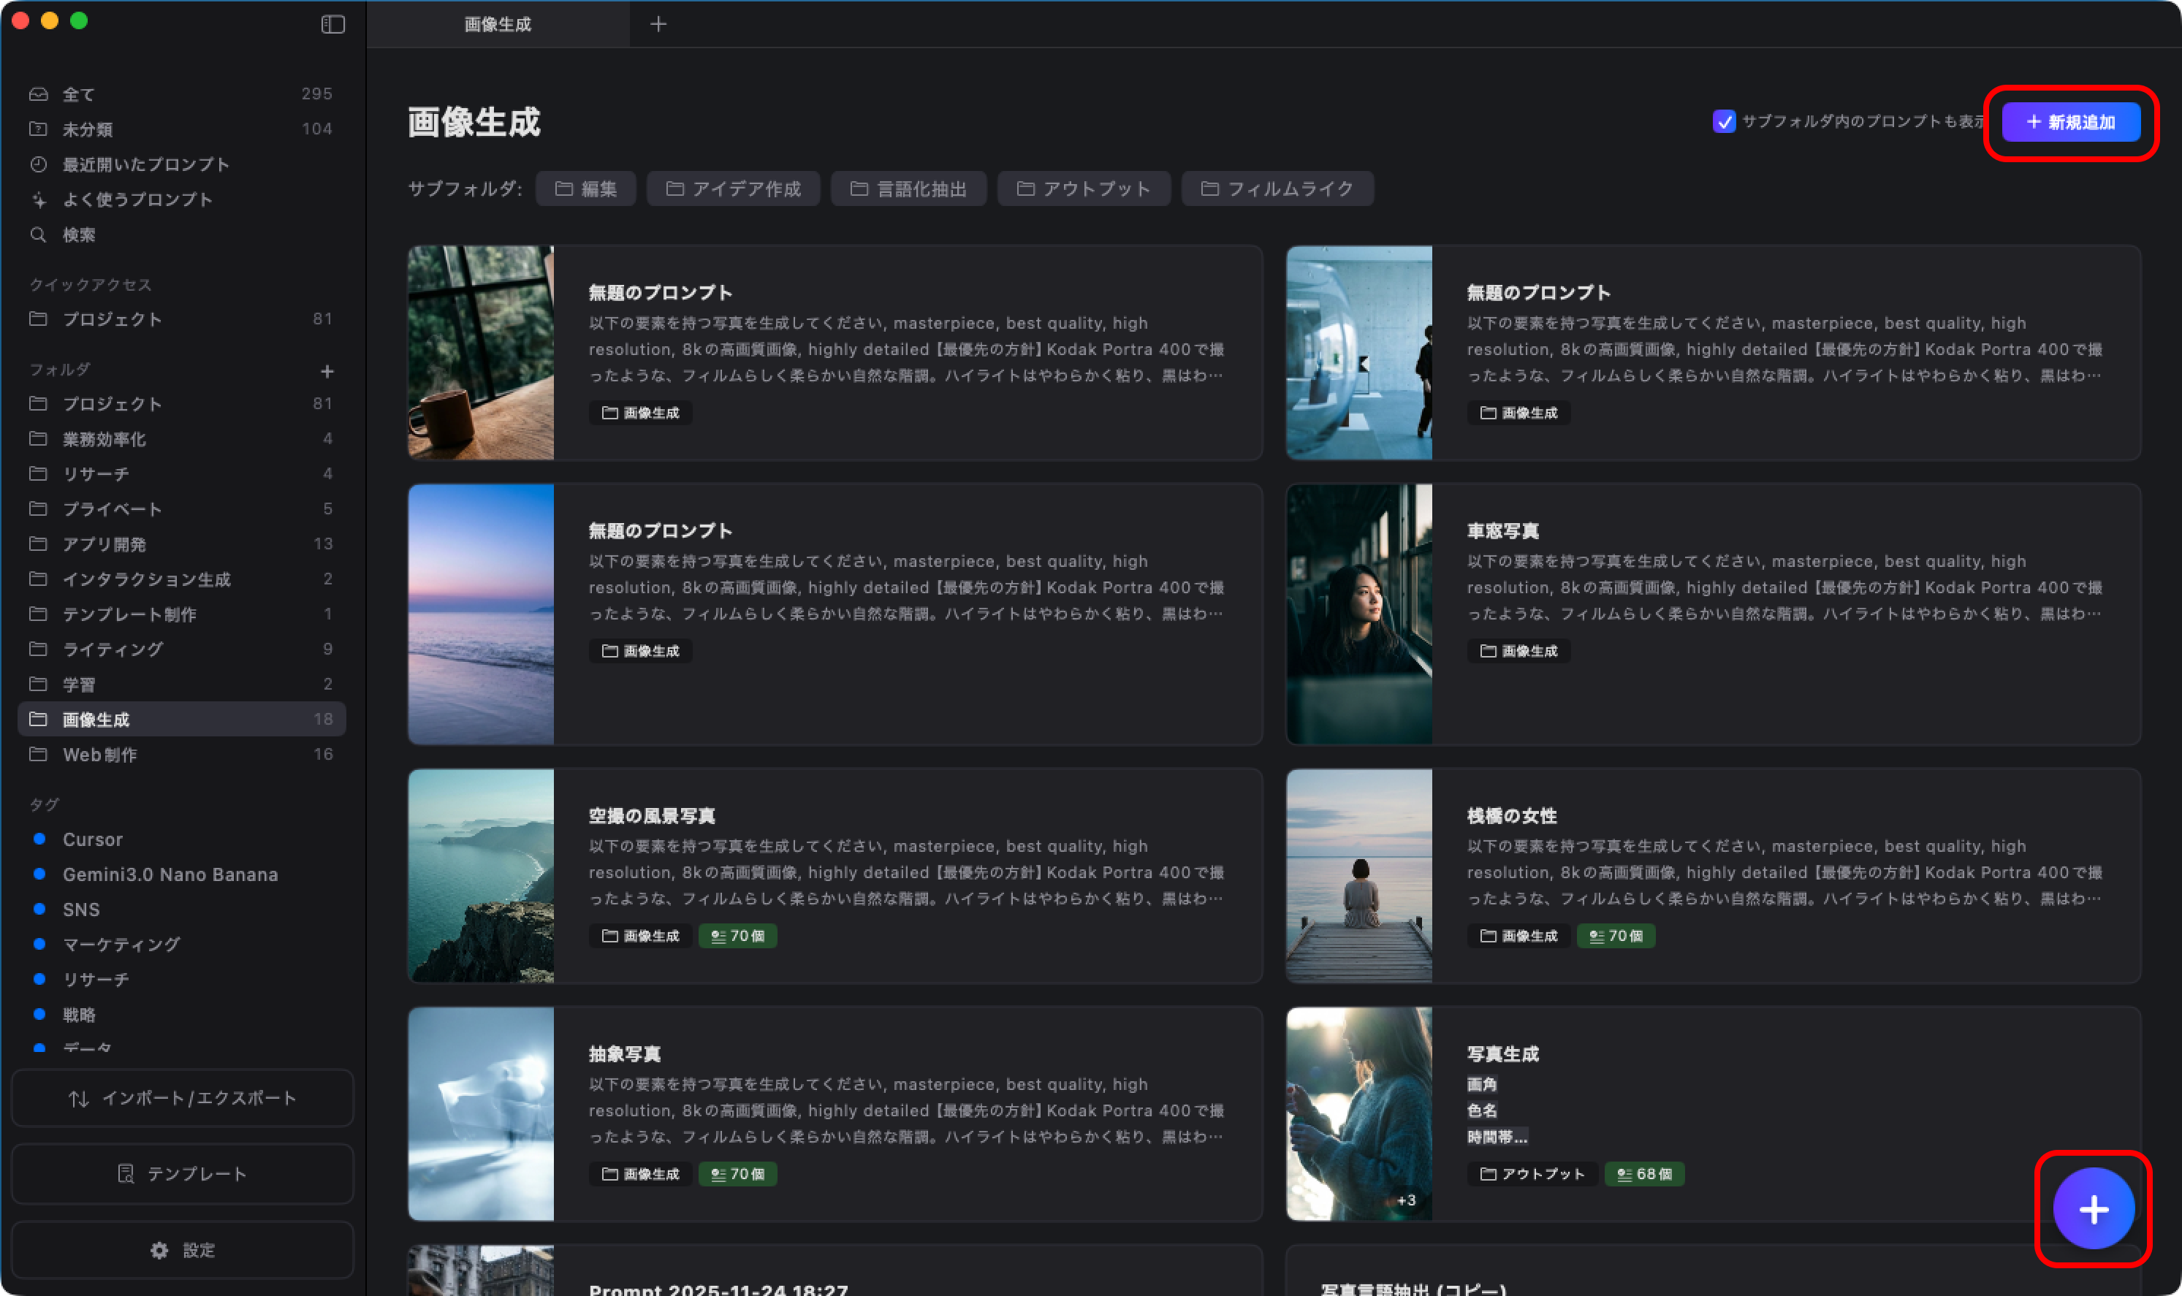
Task: Open the フィルムライク subfolder
Action: click(1277, 188)
